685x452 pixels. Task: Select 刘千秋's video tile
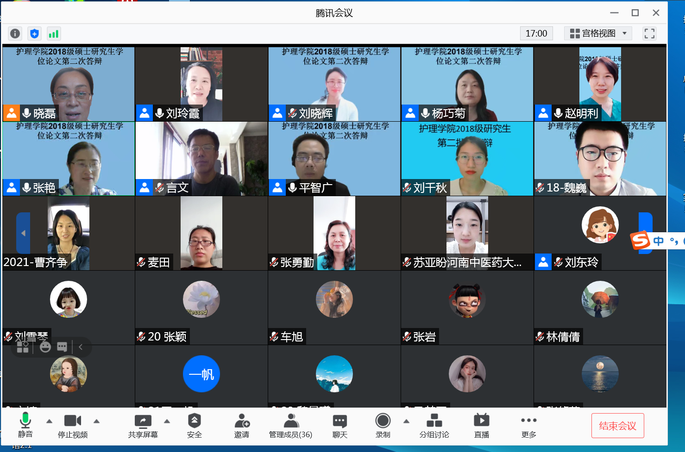point(467,159)
